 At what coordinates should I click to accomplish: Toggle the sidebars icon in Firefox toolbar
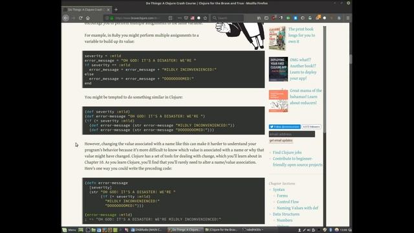coord(267,18)
